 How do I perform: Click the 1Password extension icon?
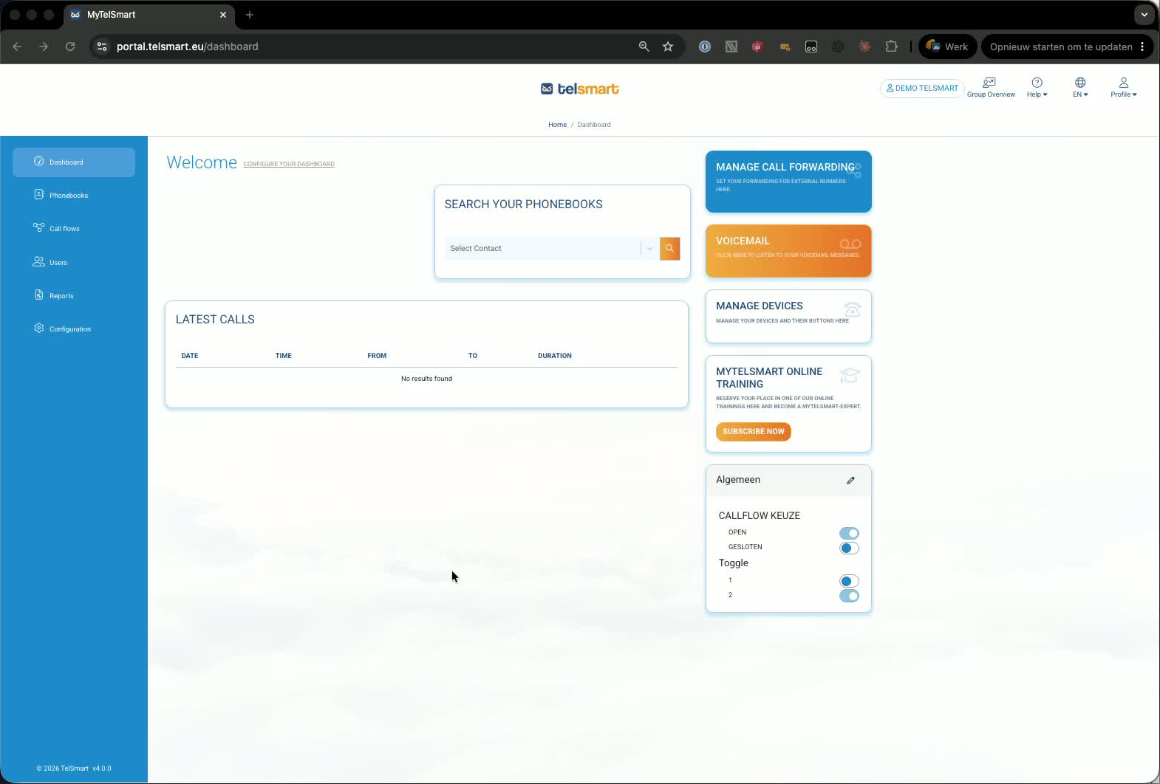[x=705, y=47]
